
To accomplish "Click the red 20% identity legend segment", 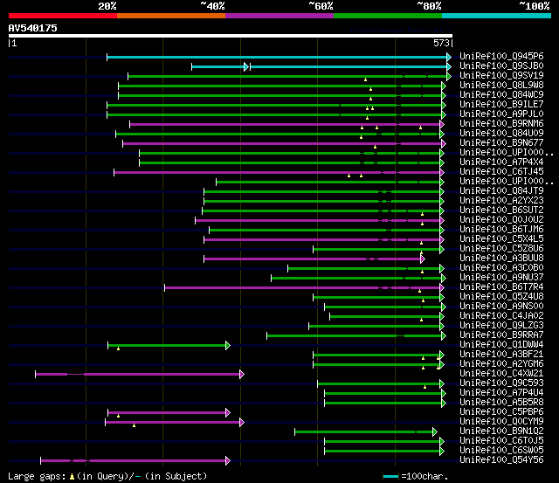I will point(63,16).
